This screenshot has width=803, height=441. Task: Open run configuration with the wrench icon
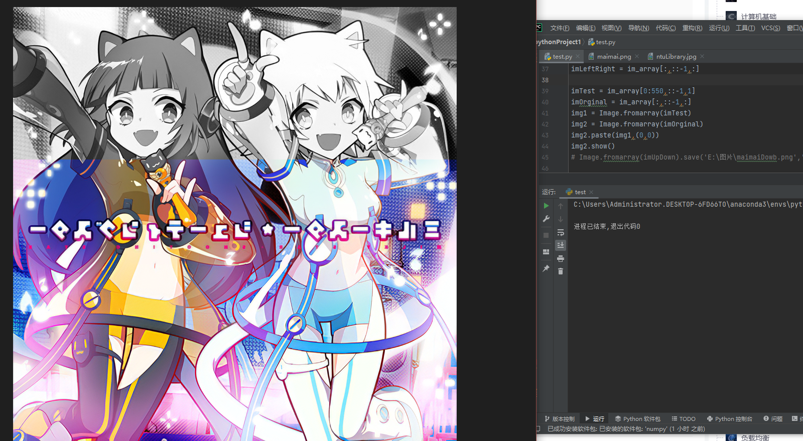(546, 219)
